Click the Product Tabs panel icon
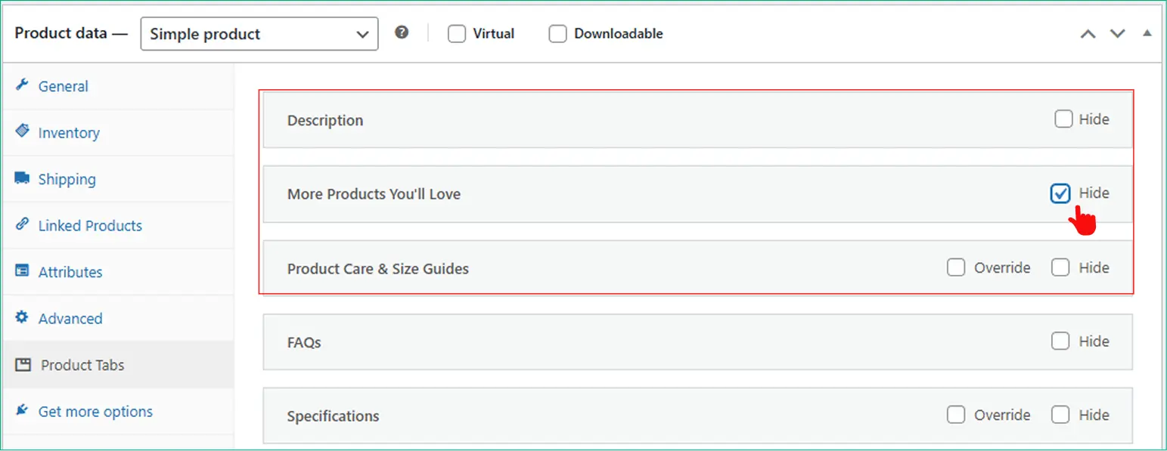This screenshot has width=1167, height=451. click(23, 364)
